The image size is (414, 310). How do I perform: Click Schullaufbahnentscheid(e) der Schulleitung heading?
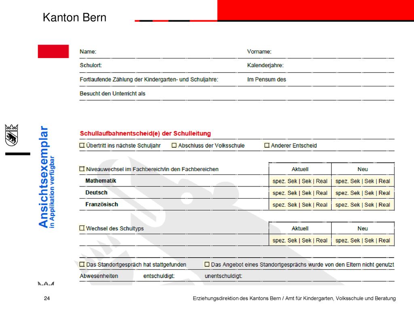coord(145,133)
